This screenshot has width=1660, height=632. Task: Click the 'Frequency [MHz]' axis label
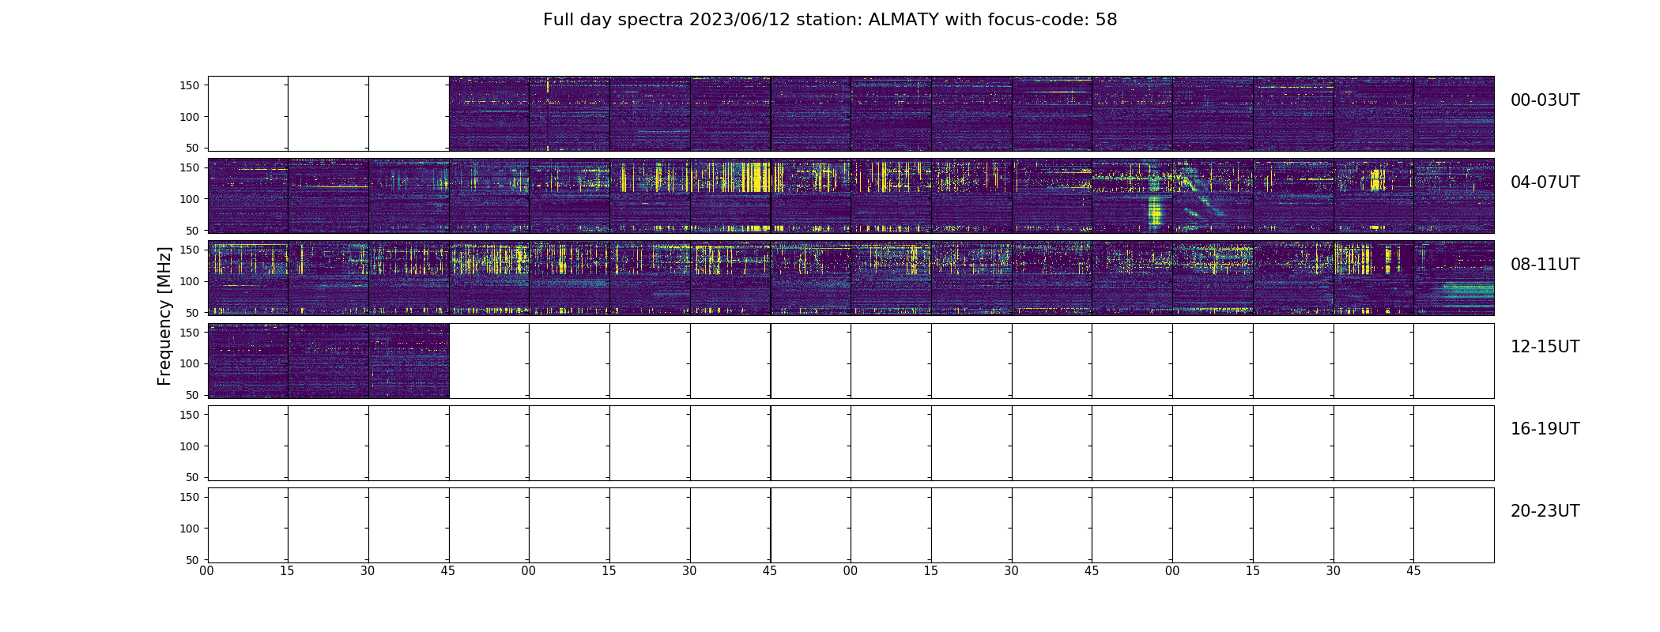[x=164, y=316]
